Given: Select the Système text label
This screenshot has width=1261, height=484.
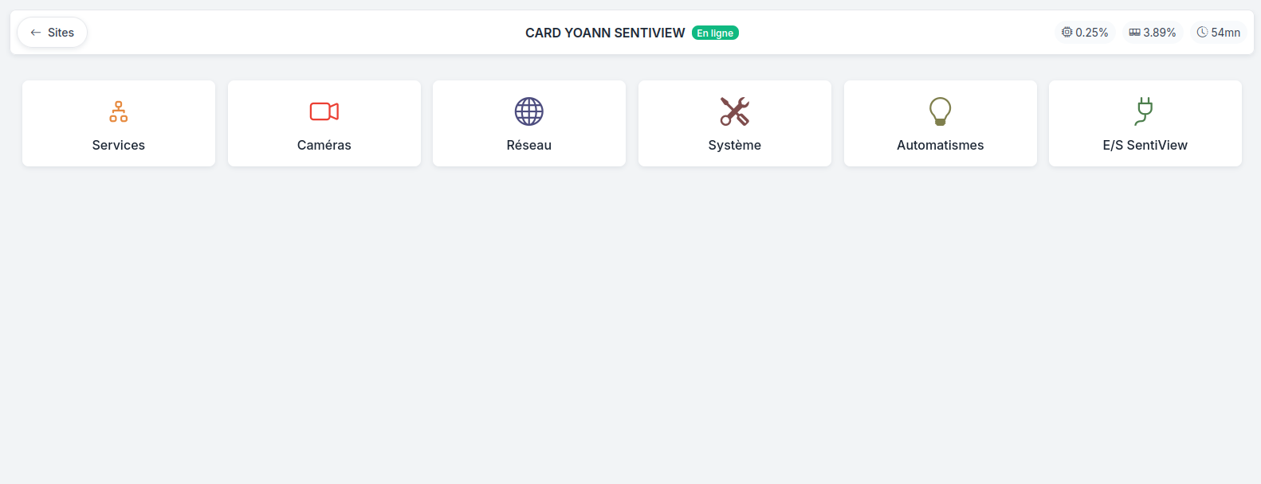Looking at the screenshot, I should point(735,145).
